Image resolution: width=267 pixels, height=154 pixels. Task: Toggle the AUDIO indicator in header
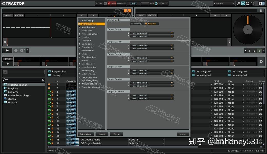pyautogui.click(x=112, y=3)
